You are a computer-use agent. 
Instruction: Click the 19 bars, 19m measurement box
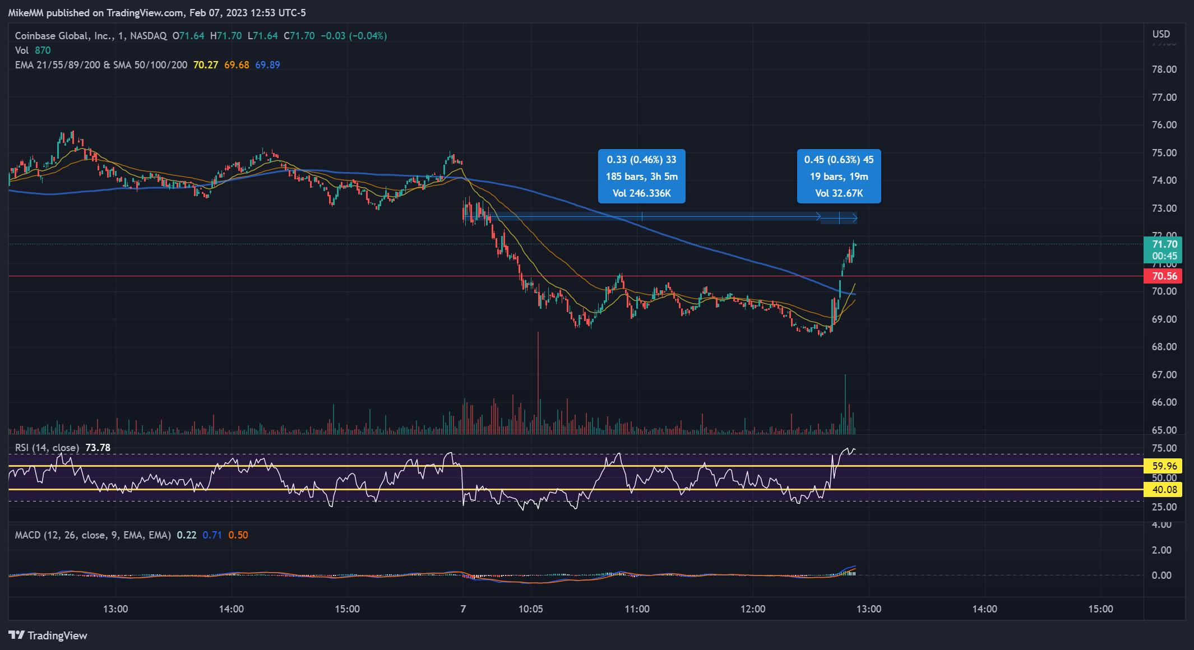pos(839,177)
